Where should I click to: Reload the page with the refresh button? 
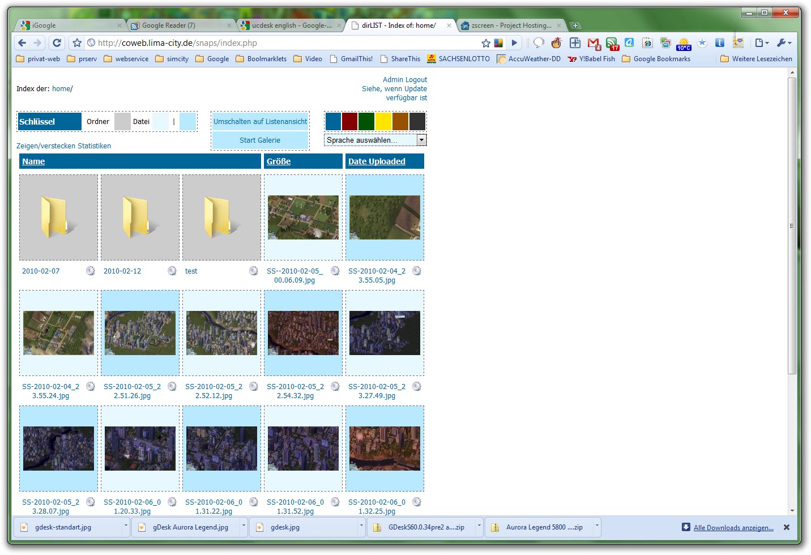57,42
